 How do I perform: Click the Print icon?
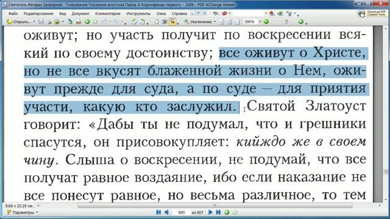pyautogui.click(x=49, y=22)
